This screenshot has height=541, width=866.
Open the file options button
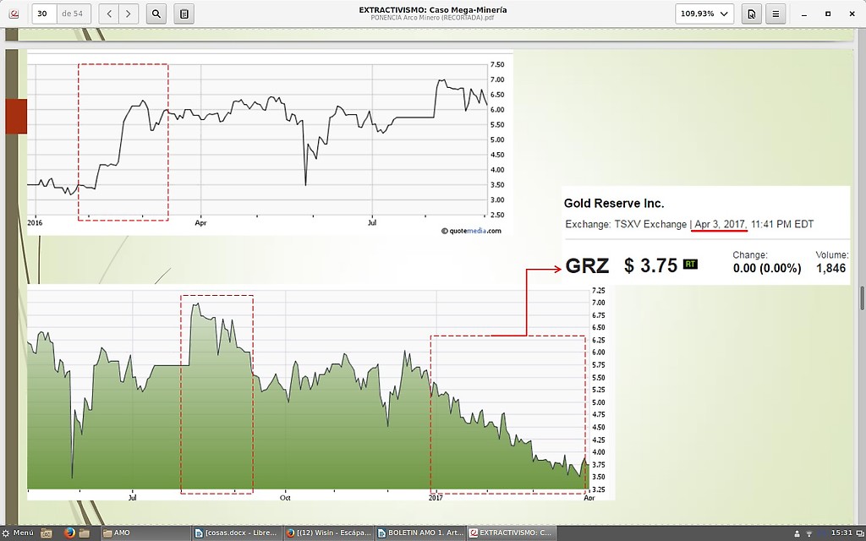pos(751,14)
